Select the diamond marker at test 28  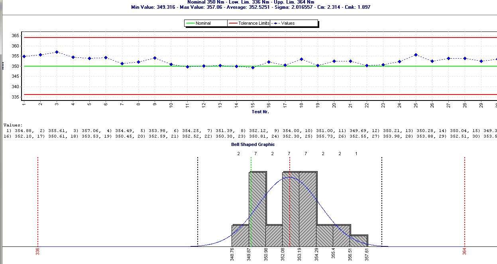pos(465,58)
